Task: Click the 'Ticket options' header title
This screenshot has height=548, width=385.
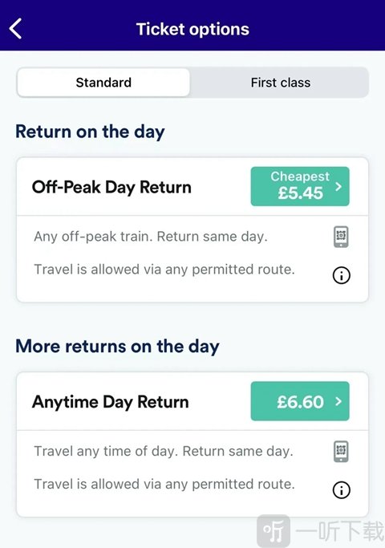Action: click(192, 29)
